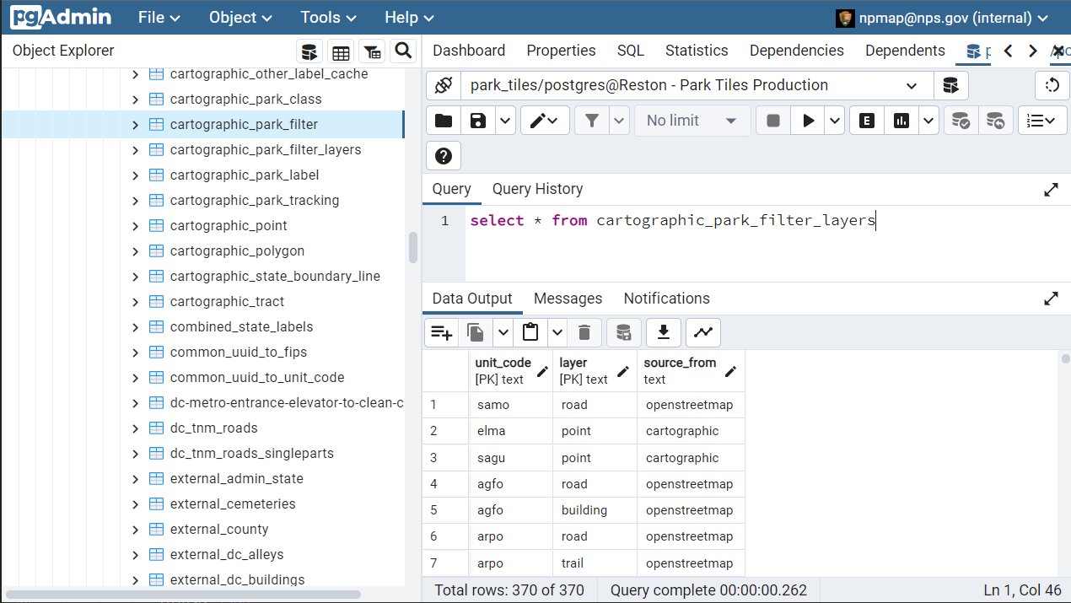The image size is (1071, 603).
Task: Switch to the Statistics tab
Action: point(697,51)
